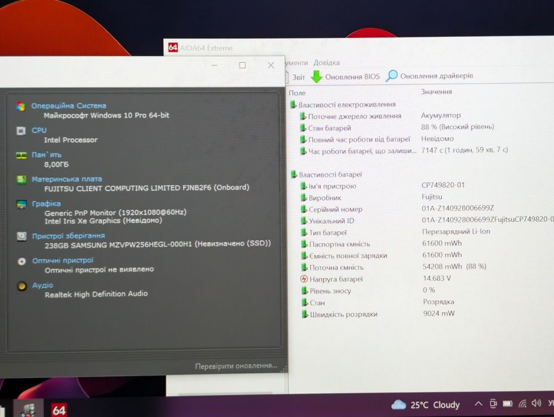Click the icon beside Повний час роботи від батареї
Screen dimensions: 554x417
[303, 139]
